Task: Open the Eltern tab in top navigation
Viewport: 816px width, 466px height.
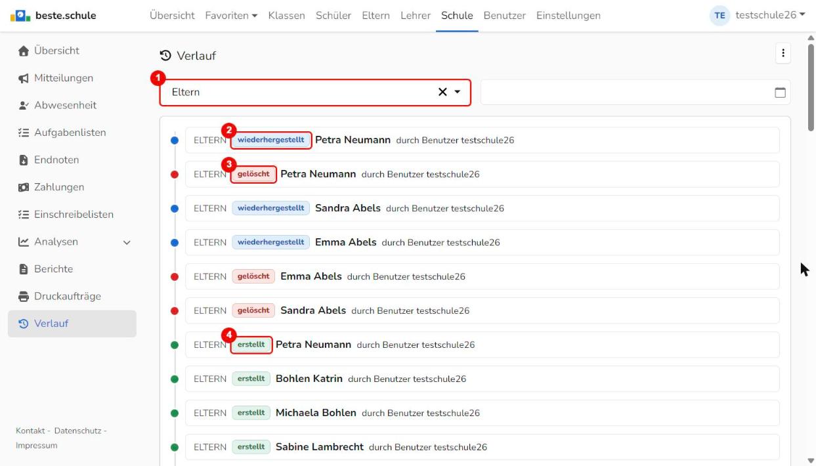Action: click(376, 15)
